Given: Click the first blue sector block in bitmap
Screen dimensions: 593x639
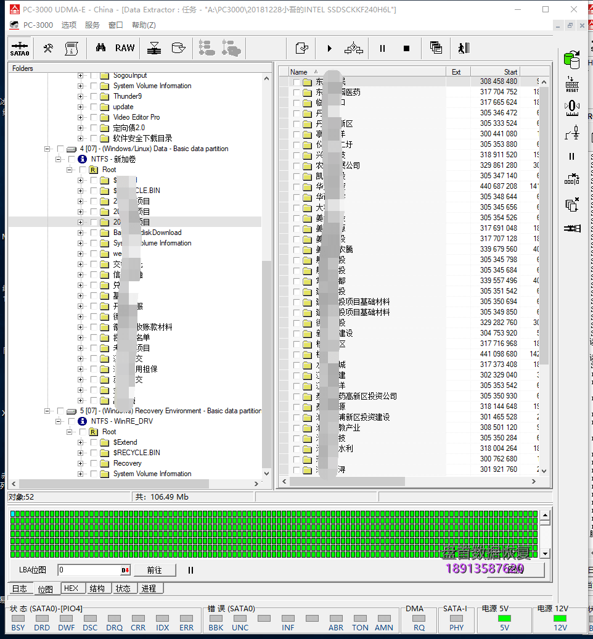Looking at the screenshot, I should pyautogui.click(x=12, y=514).
